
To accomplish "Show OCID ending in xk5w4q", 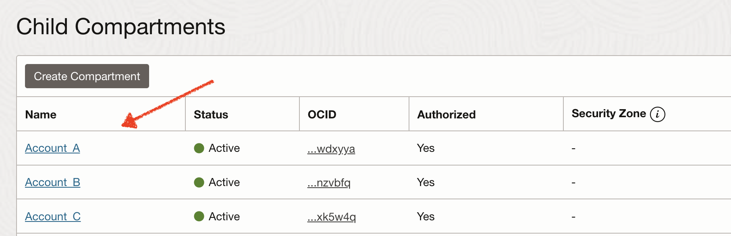I will click(331, 217).
